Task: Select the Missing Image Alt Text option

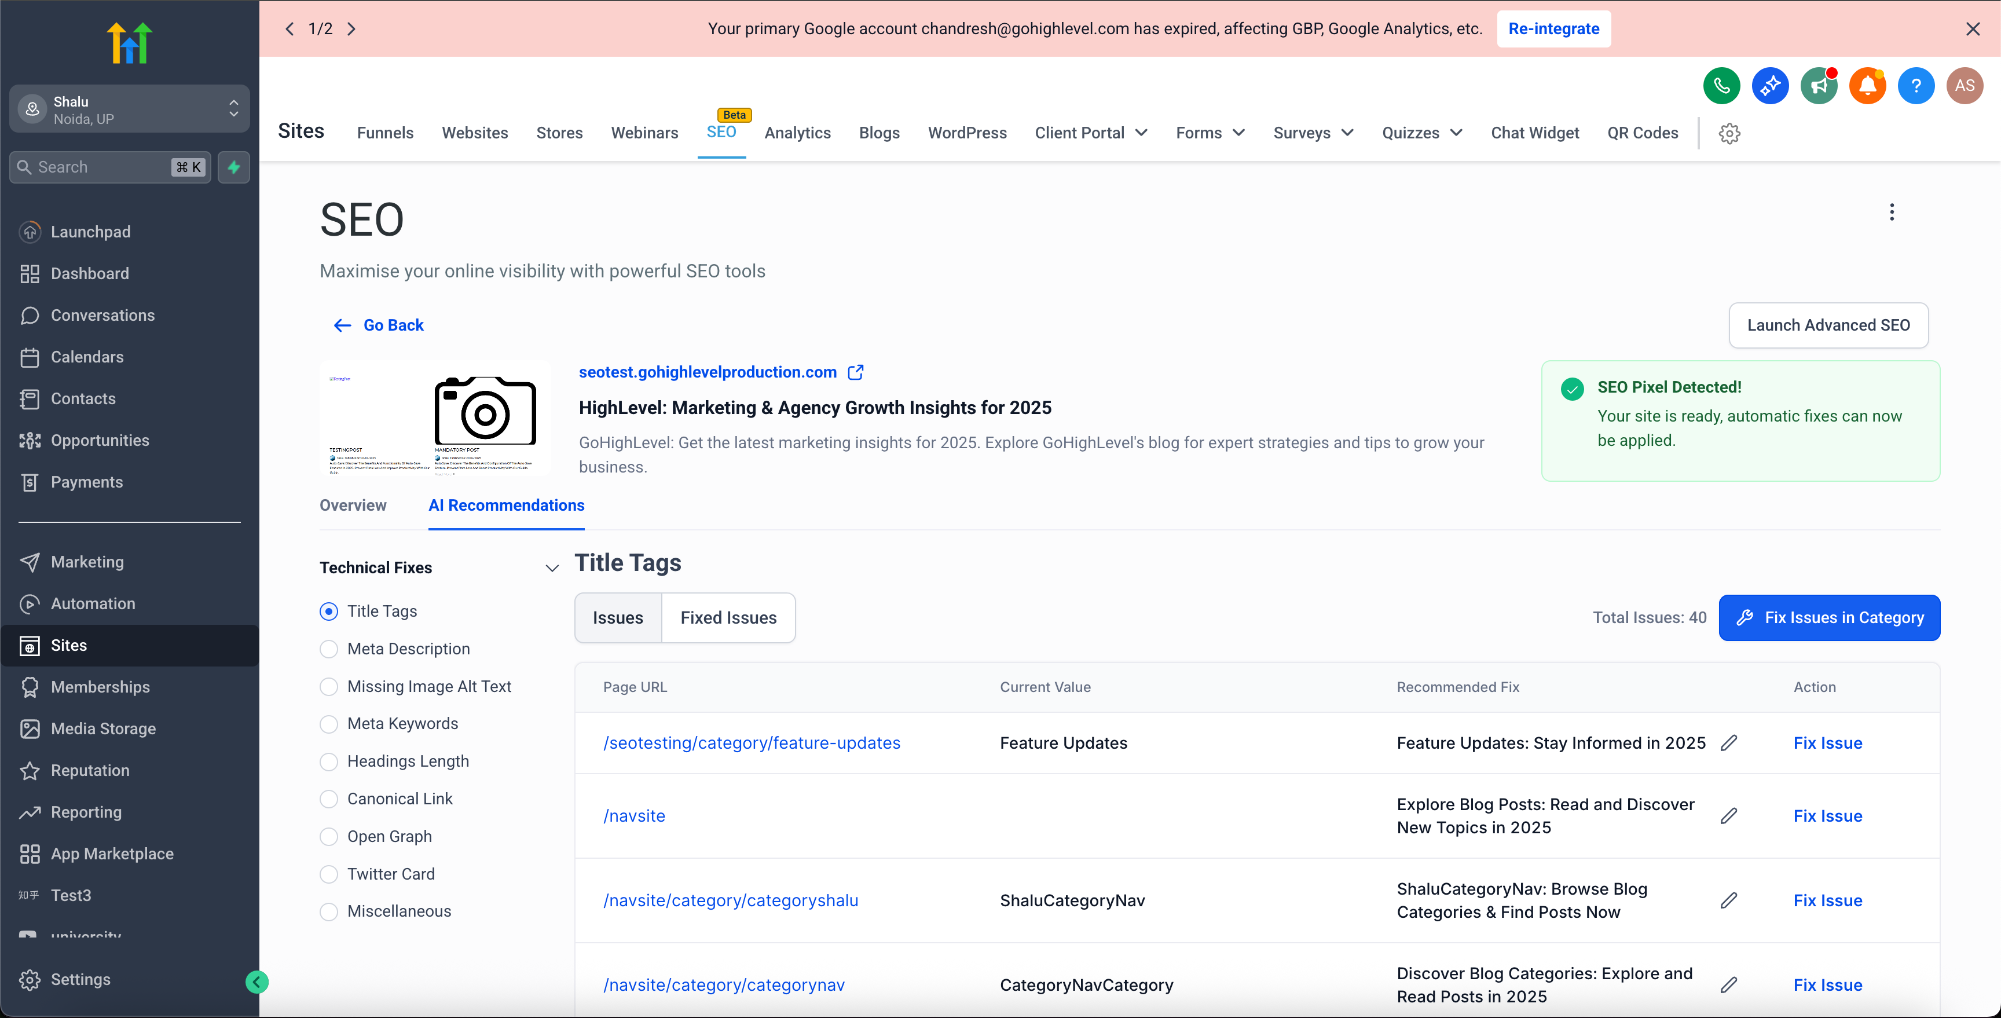Action: [x=329, y=686]
